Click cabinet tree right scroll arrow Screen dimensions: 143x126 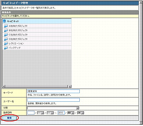coord(70,86)
